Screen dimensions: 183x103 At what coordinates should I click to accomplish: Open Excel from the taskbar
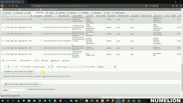[71, 101]
